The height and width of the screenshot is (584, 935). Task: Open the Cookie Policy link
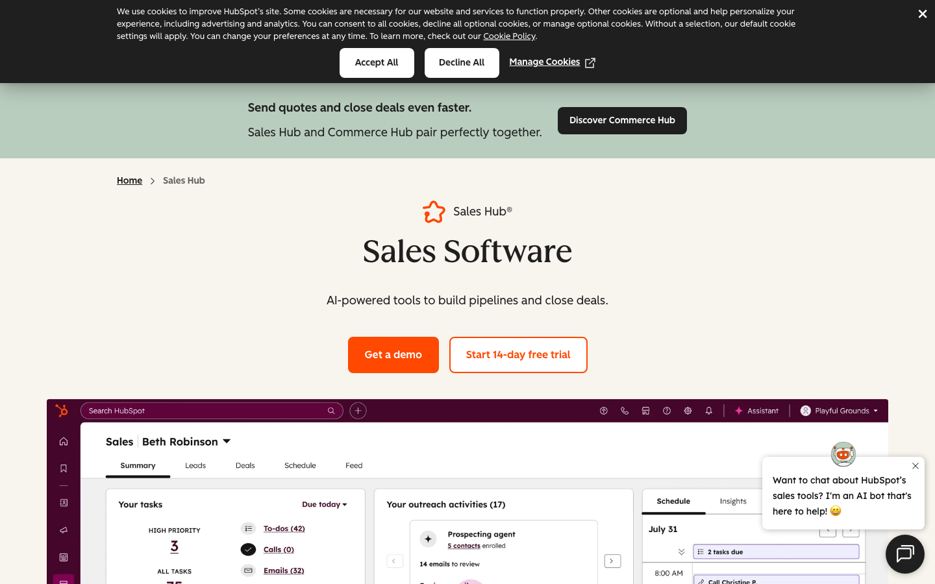509,36
